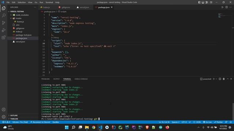Expand the OUTLINE section

[x=23, y=115]
